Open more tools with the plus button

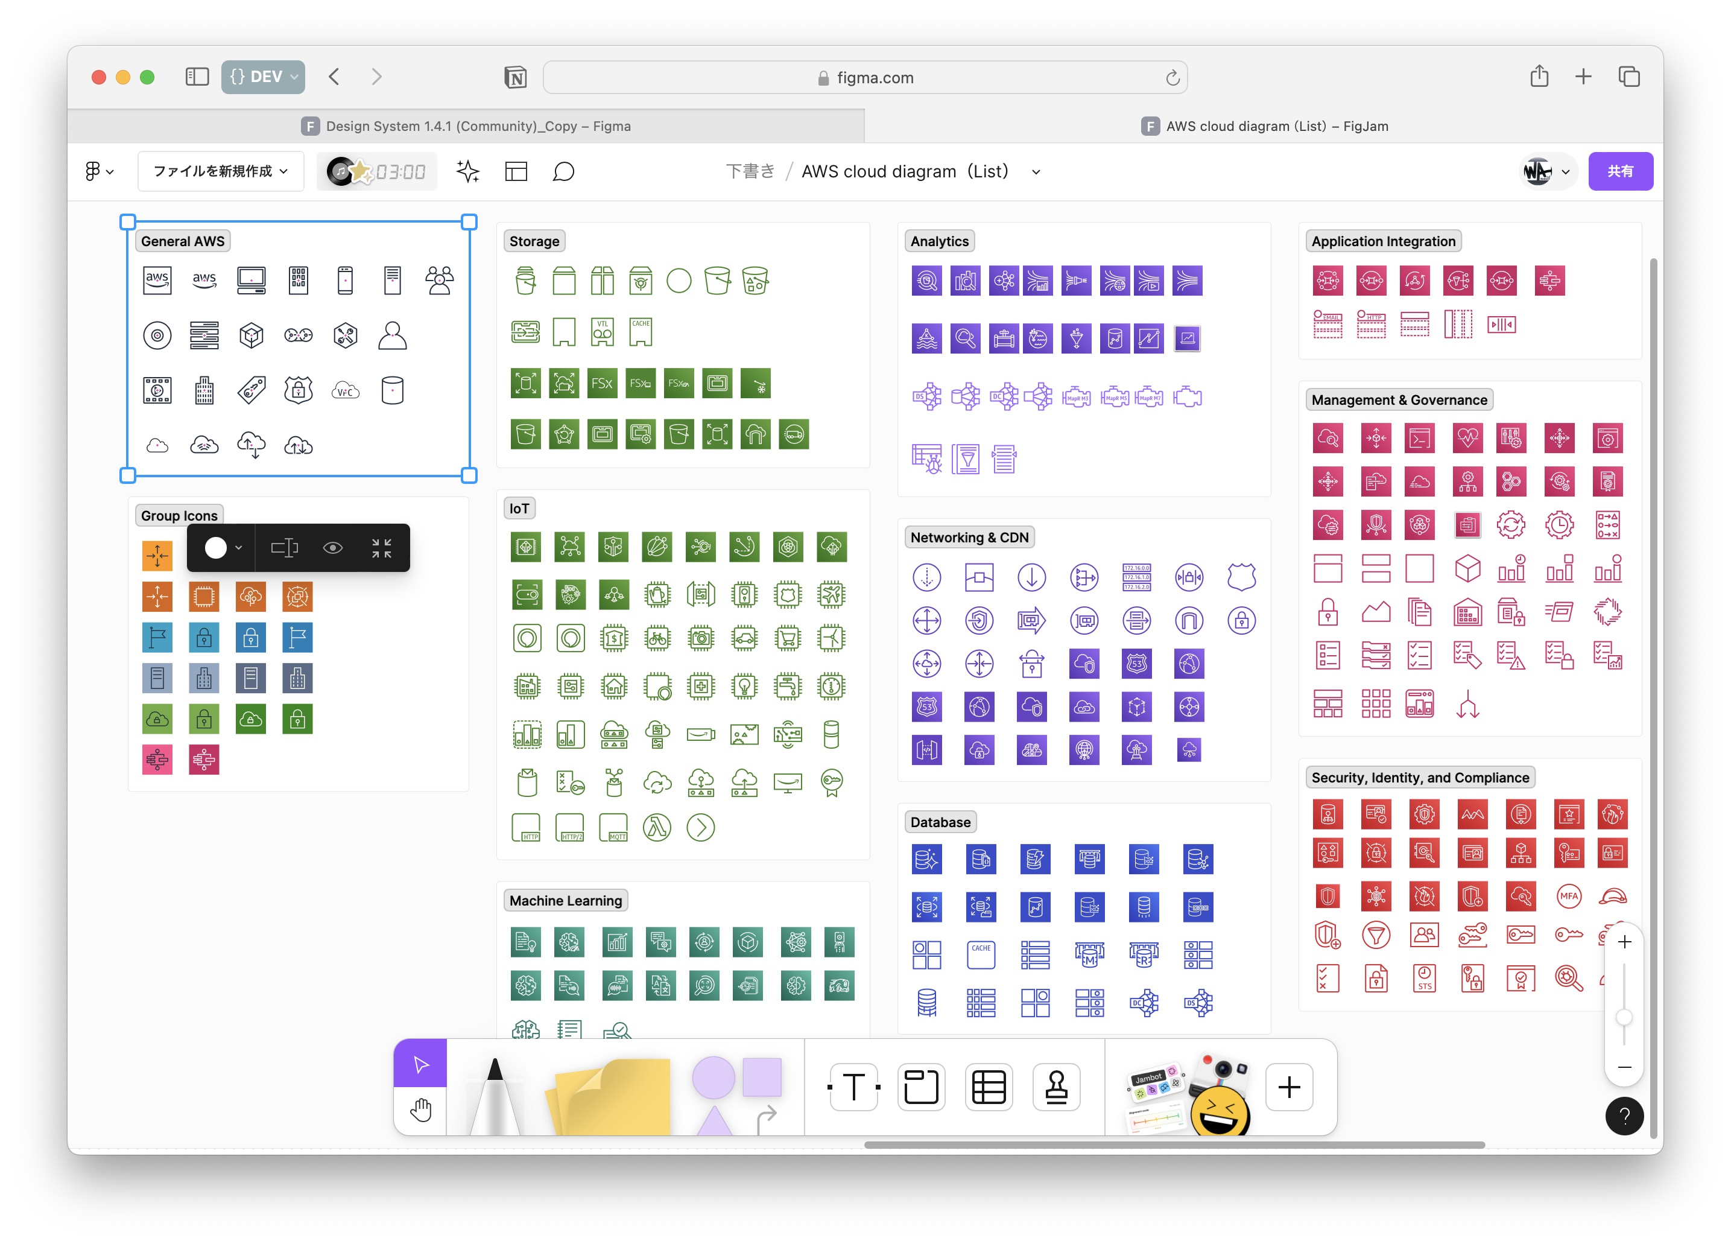[x=1289, y=1087]
